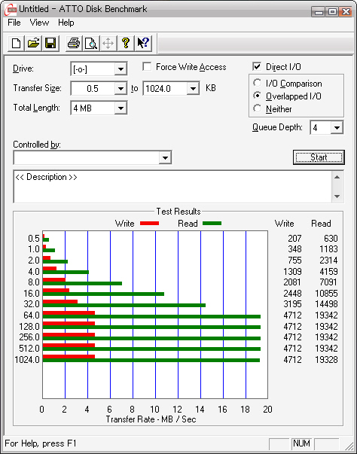Click the Description scrollbar down arrow
This screenshot has height=454, width=357.
pyautogui.click(x=337, y=197)
